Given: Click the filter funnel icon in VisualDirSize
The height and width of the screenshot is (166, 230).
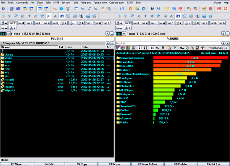Looking at the screenshot, I should point(175,48).
